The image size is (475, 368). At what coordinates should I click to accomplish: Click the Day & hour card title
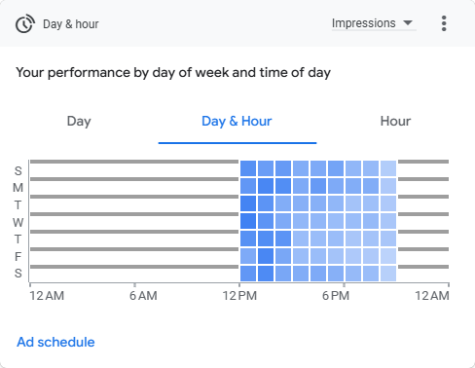pos(71,24)
